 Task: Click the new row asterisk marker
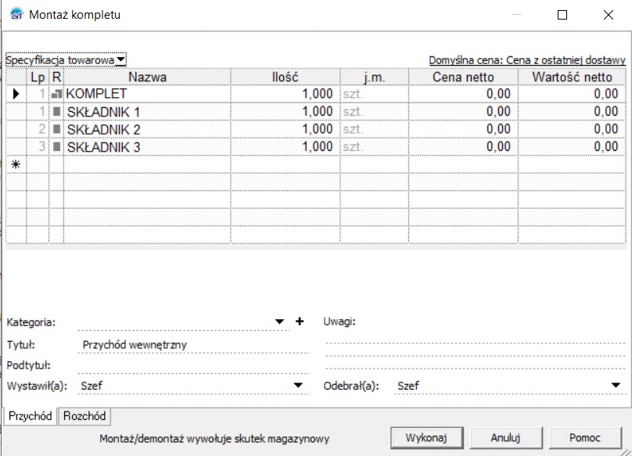(x=16, y=164)
